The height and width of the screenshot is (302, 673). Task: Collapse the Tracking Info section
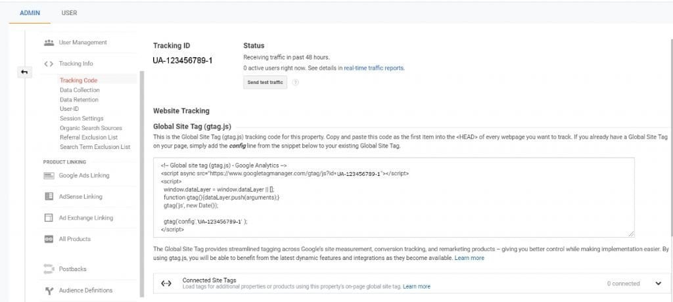coord(76,64)
